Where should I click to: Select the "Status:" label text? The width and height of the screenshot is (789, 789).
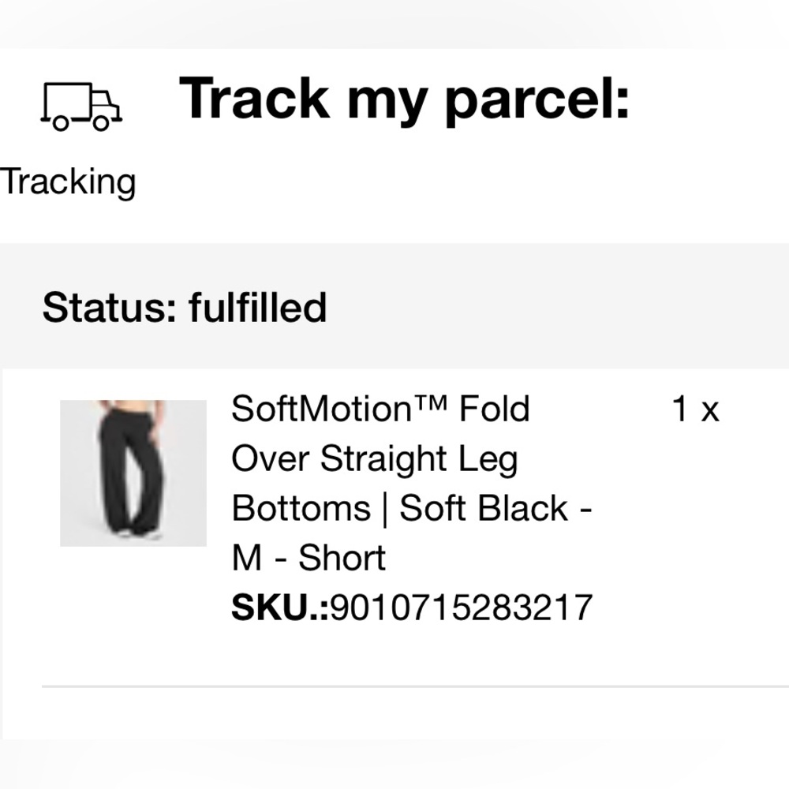[109, 307]
